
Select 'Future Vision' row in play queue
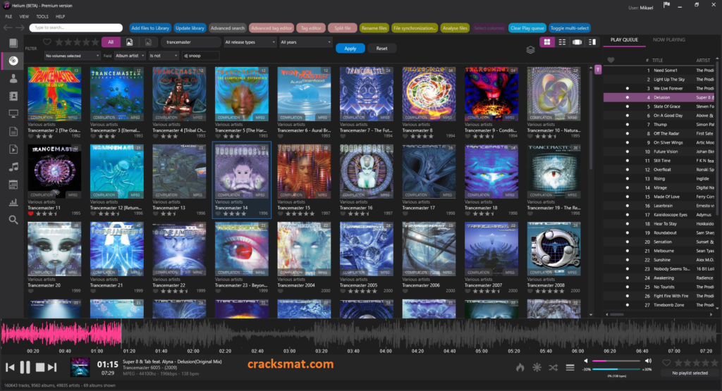[660, 151]
